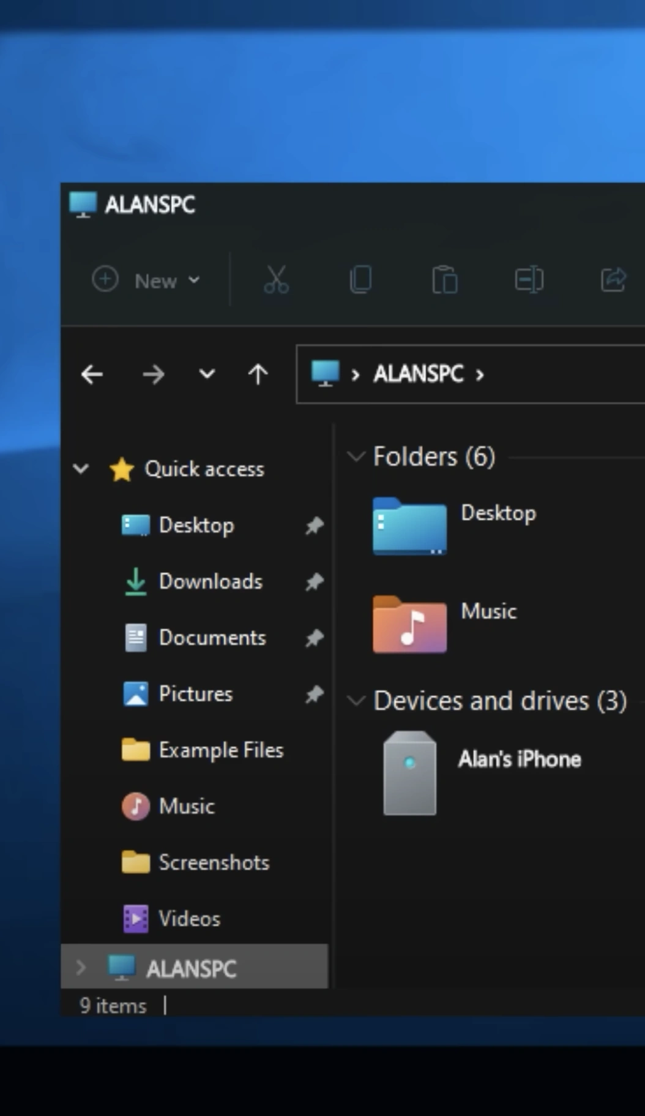
Task: Select the Alan's iPhone device icon
Action: click(x=409, y=773)
